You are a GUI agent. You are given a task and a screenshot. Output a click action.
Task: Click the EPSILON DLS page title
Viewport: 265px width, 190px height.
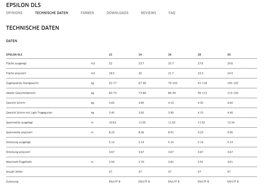coord(23,5)
